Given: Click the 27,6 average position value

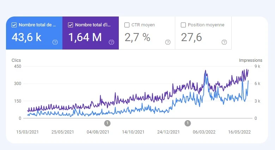Looking at the screenshot, I should click(x=191, y=38).
